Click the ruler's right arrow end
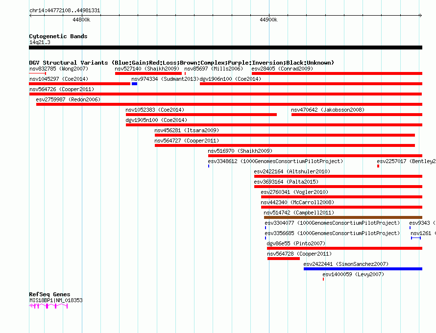 420,16
